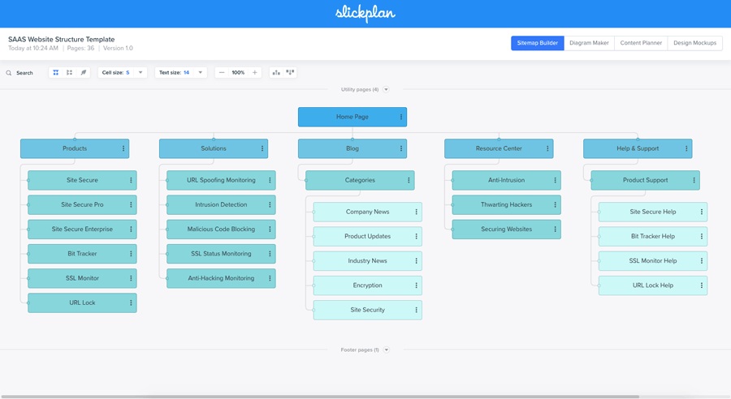Click the Slickplan logo
Screen dimensions: 731x399
click(x=365, y=14)
